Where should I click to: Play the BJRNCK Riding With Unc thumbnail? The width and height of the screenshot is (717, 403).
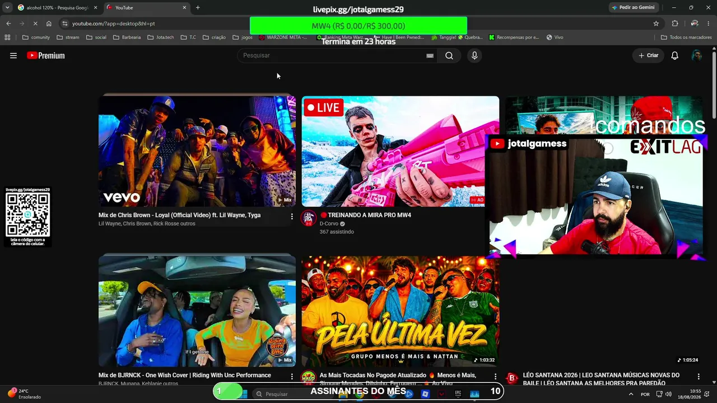click(197, 311)
